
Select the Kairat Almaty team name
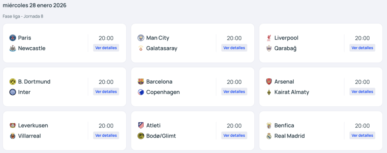click(292, 92)
